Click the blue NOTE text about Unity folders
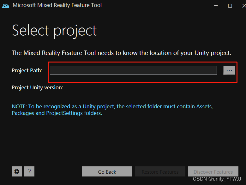The image size is (246, 185). (x=112, y=110)
